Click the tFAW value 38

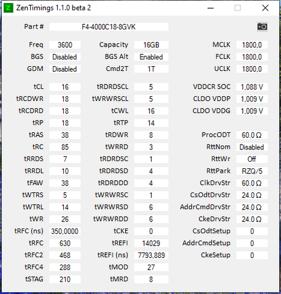point(65,183)
